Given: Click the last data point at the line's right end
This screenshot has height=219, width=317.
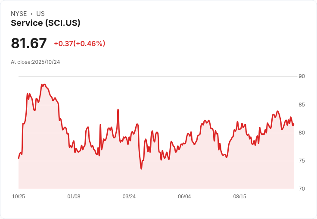Looking at the screenshot, I should tap(294, 124).
